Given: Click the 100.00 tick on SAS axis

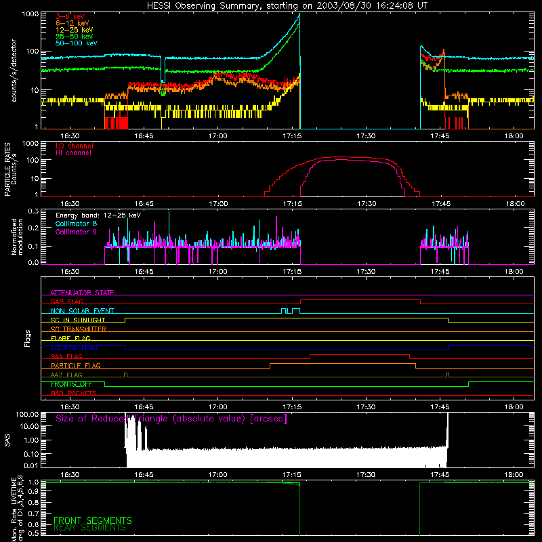Looking at the screenshot, I should 27,414.
